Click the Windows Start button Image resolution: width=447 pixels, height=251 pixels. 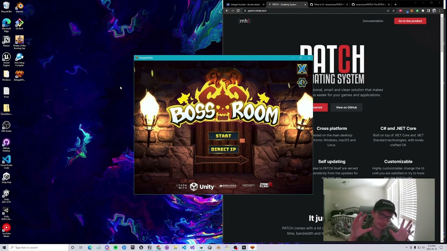4,248
